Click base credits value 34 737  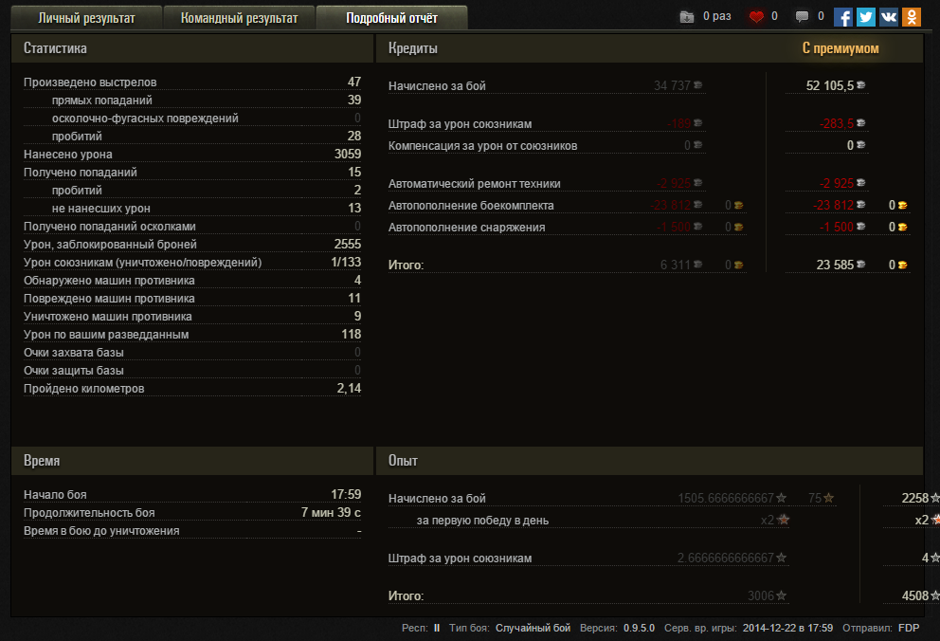click(x=672, y=85)
